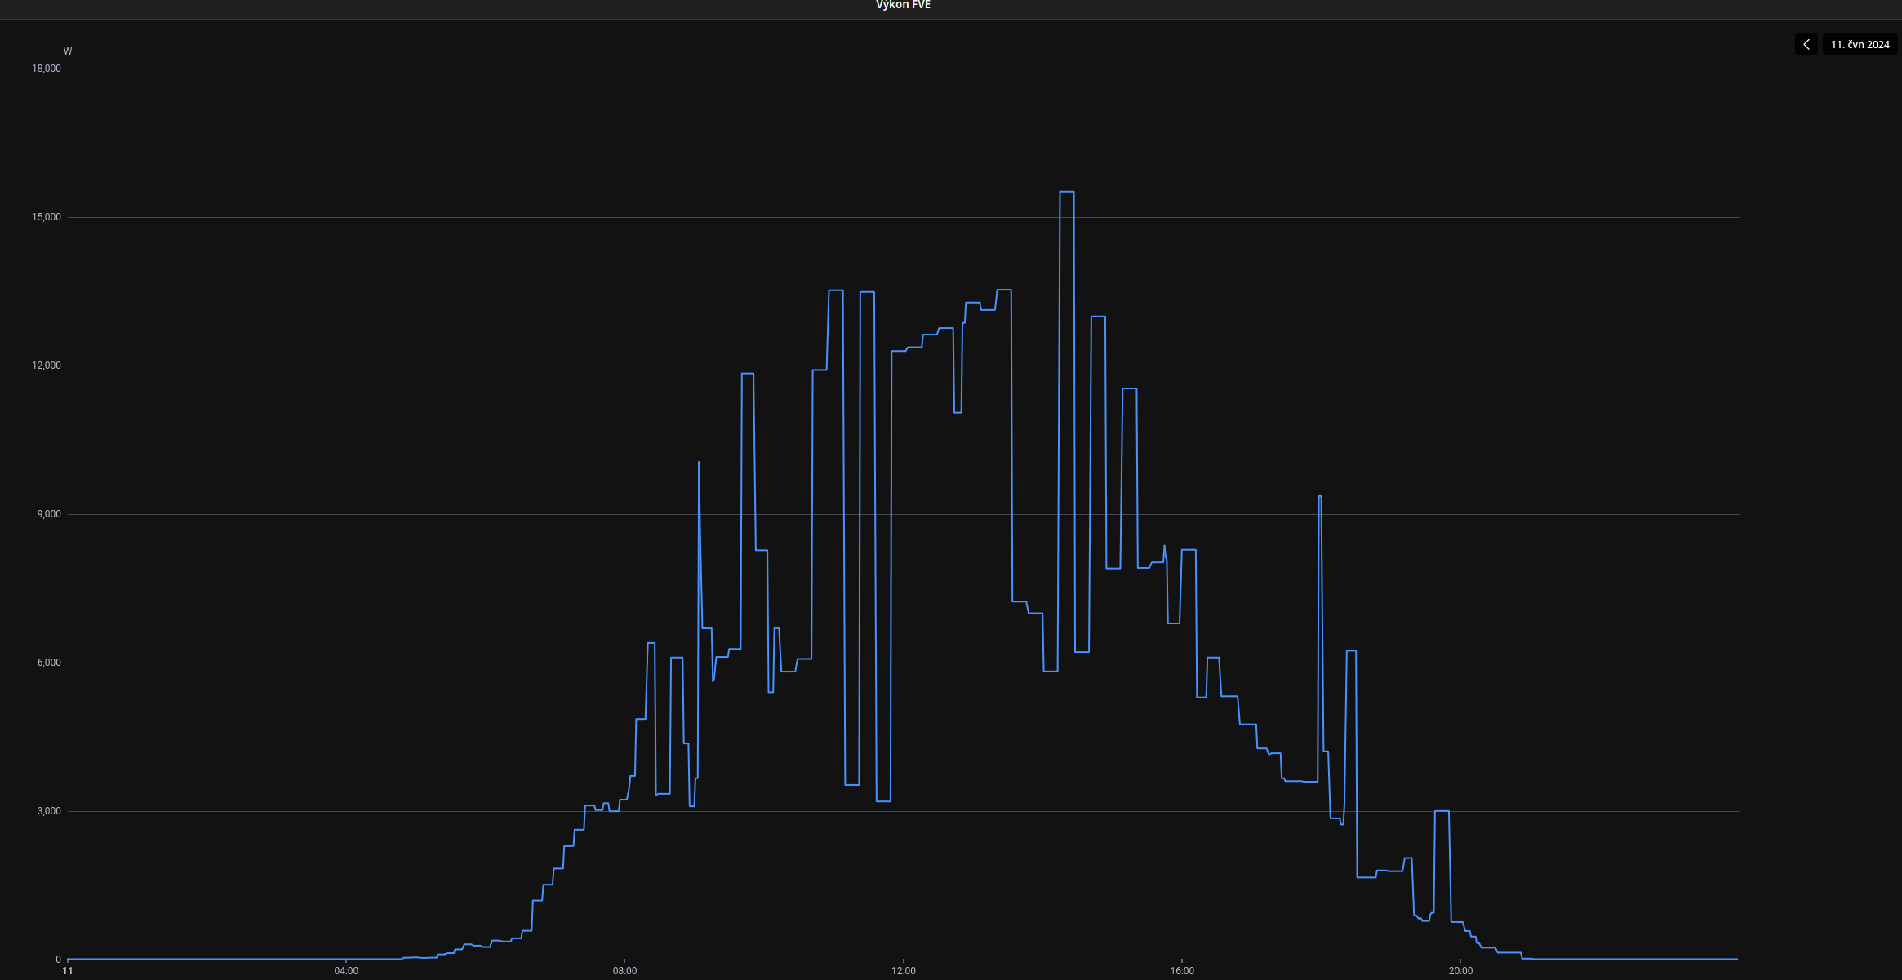Image resolution: width=1902 pixels, height=980 pixels.
Task: Click the 04:00 time axis label
Action: (346, 971)
